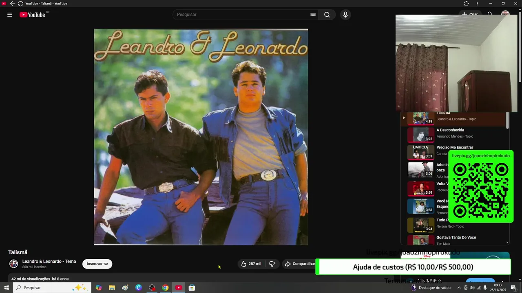Open the clock showing 08:33

[x=498, y=288]
